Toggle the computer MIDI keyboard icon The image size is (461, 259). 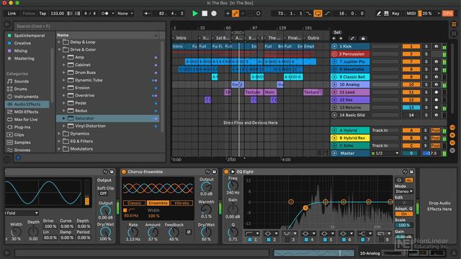[x=386, y=14]
